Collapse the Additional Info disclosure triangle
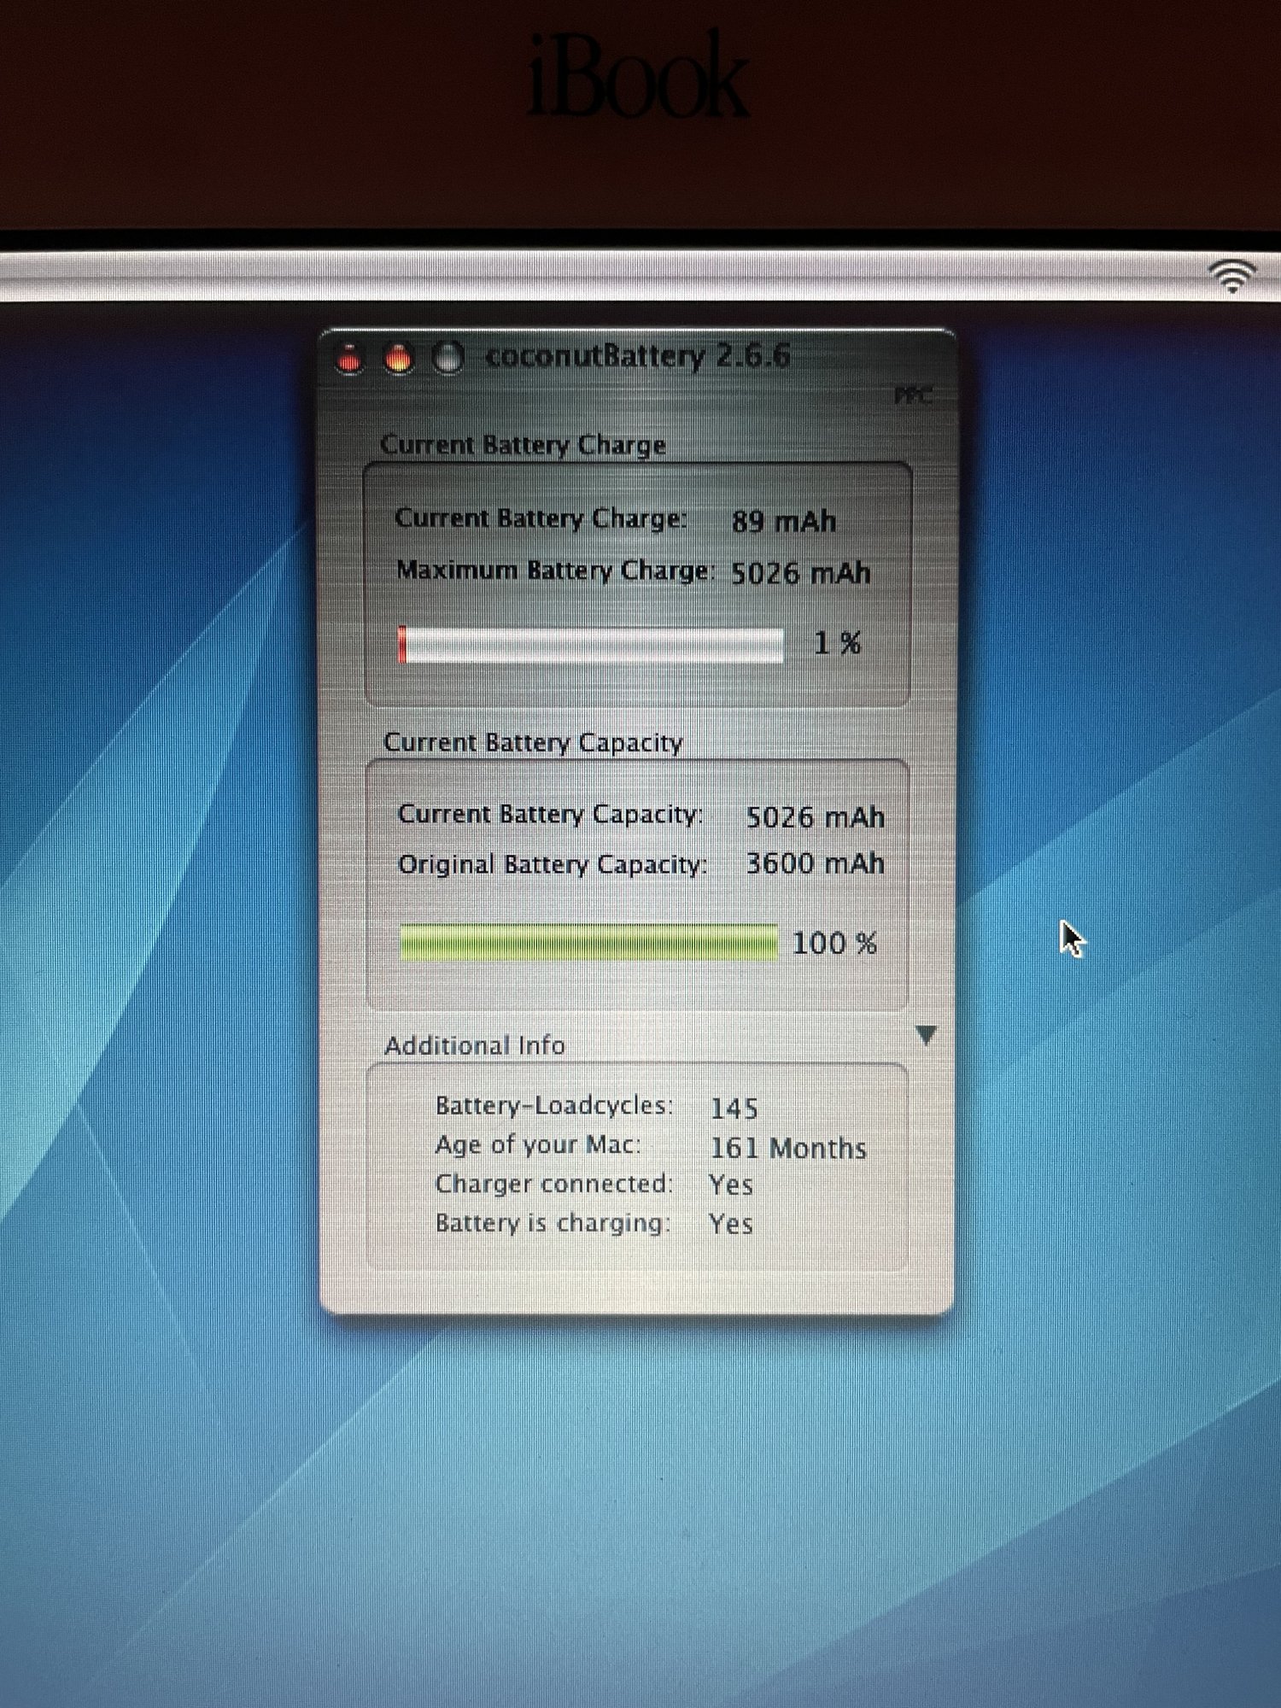Screen dimensions: 1281x1708 pos(927,1035)
